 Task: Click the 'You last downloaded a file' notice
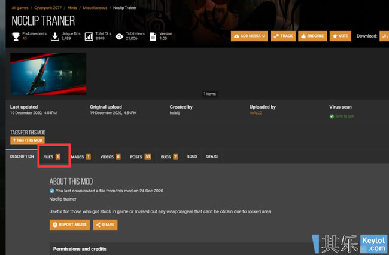coord(110,191)
